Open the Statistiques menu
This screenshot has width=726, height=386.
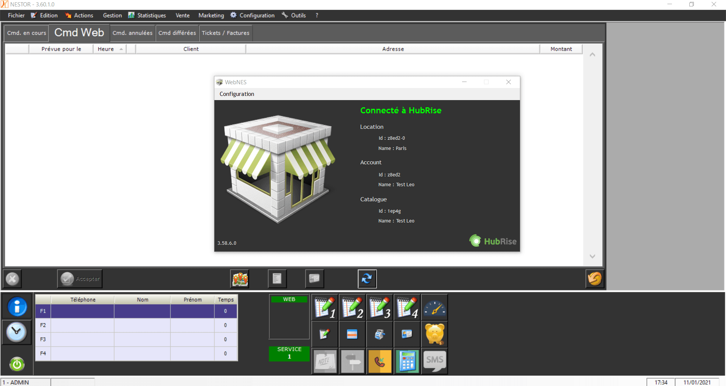pyautogui.click(x=151, y=15)
